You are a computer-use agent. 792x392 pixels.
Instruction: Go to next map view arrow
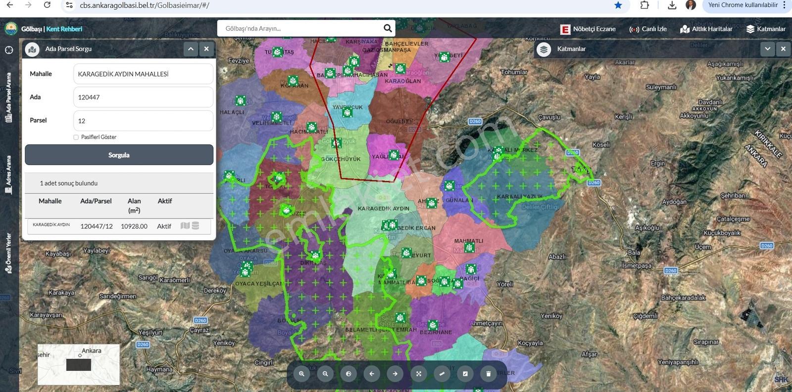coord(395,374)
